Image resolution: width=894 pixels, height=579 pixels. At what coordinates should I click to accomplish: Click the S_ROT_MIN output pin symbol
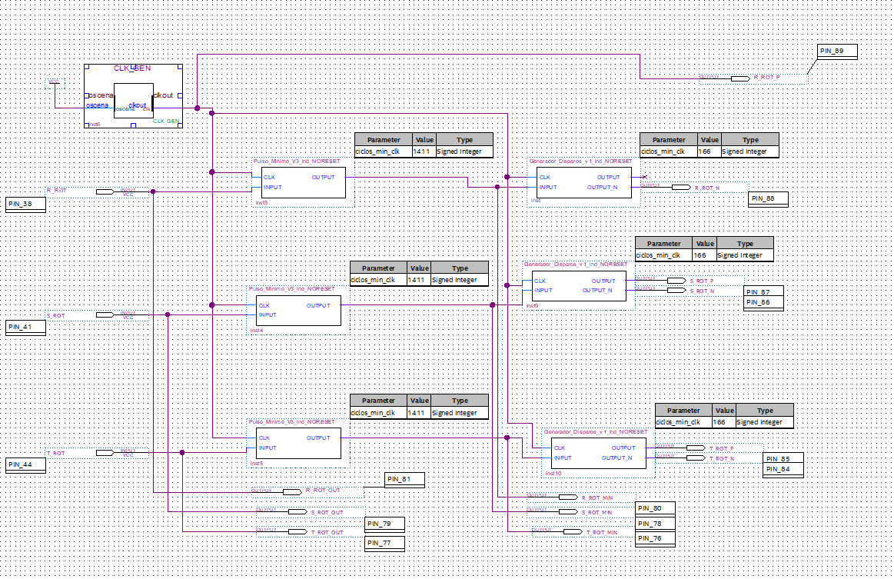pyautogui.click(x=568, y=511)
